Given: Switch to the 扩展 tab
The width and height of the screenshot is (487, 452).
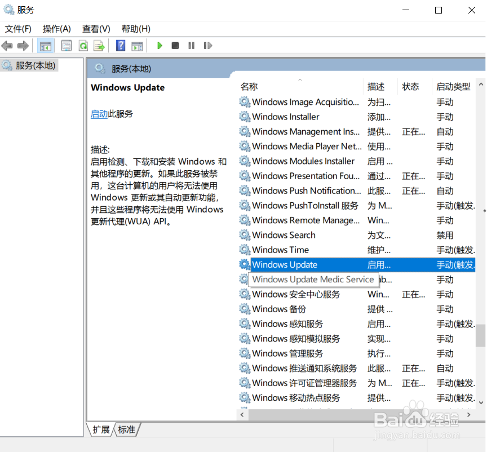Looking at the screenshot, I should (101, 429).
